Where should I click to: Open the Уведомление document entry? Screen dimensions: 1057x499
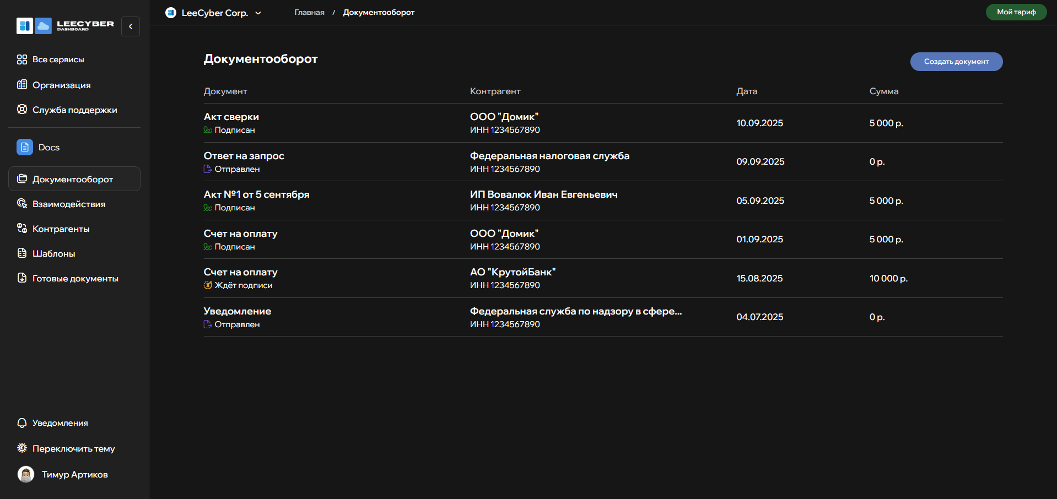coord(238,311)
